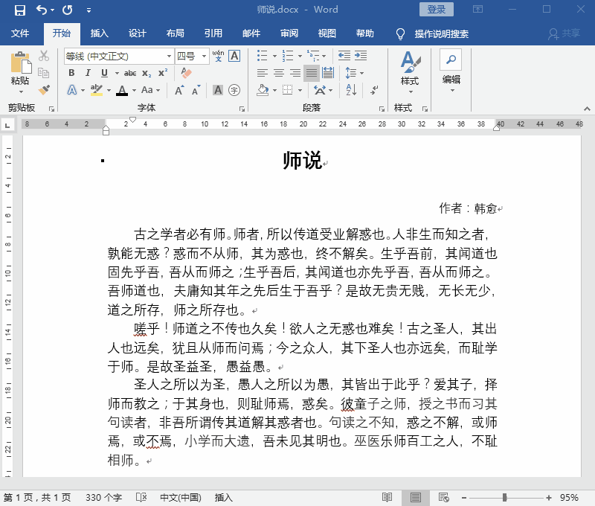The width and height of the screenshot is (595, 506).
Task: Open the phonetic guide (拼音指南) icon
Action: 219,57
